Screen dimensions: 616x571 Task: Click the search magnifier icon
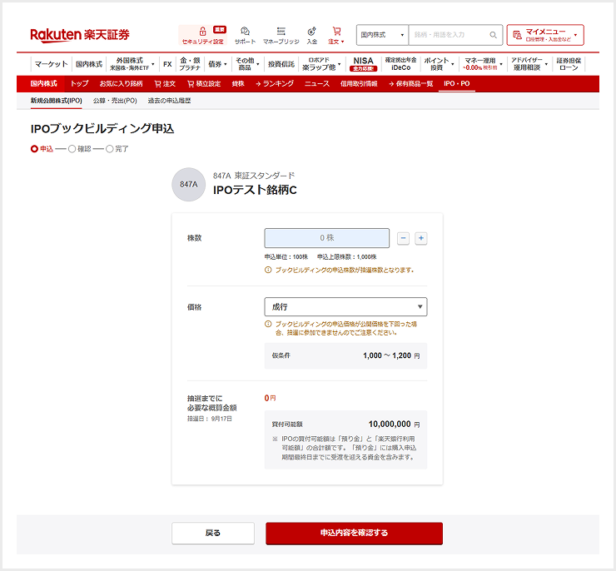tap(494, 35)
